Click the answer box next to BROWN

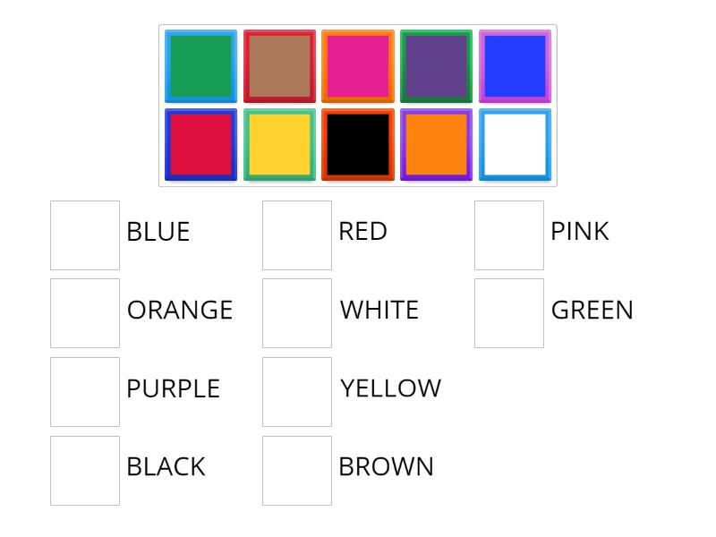pos(297,467)
